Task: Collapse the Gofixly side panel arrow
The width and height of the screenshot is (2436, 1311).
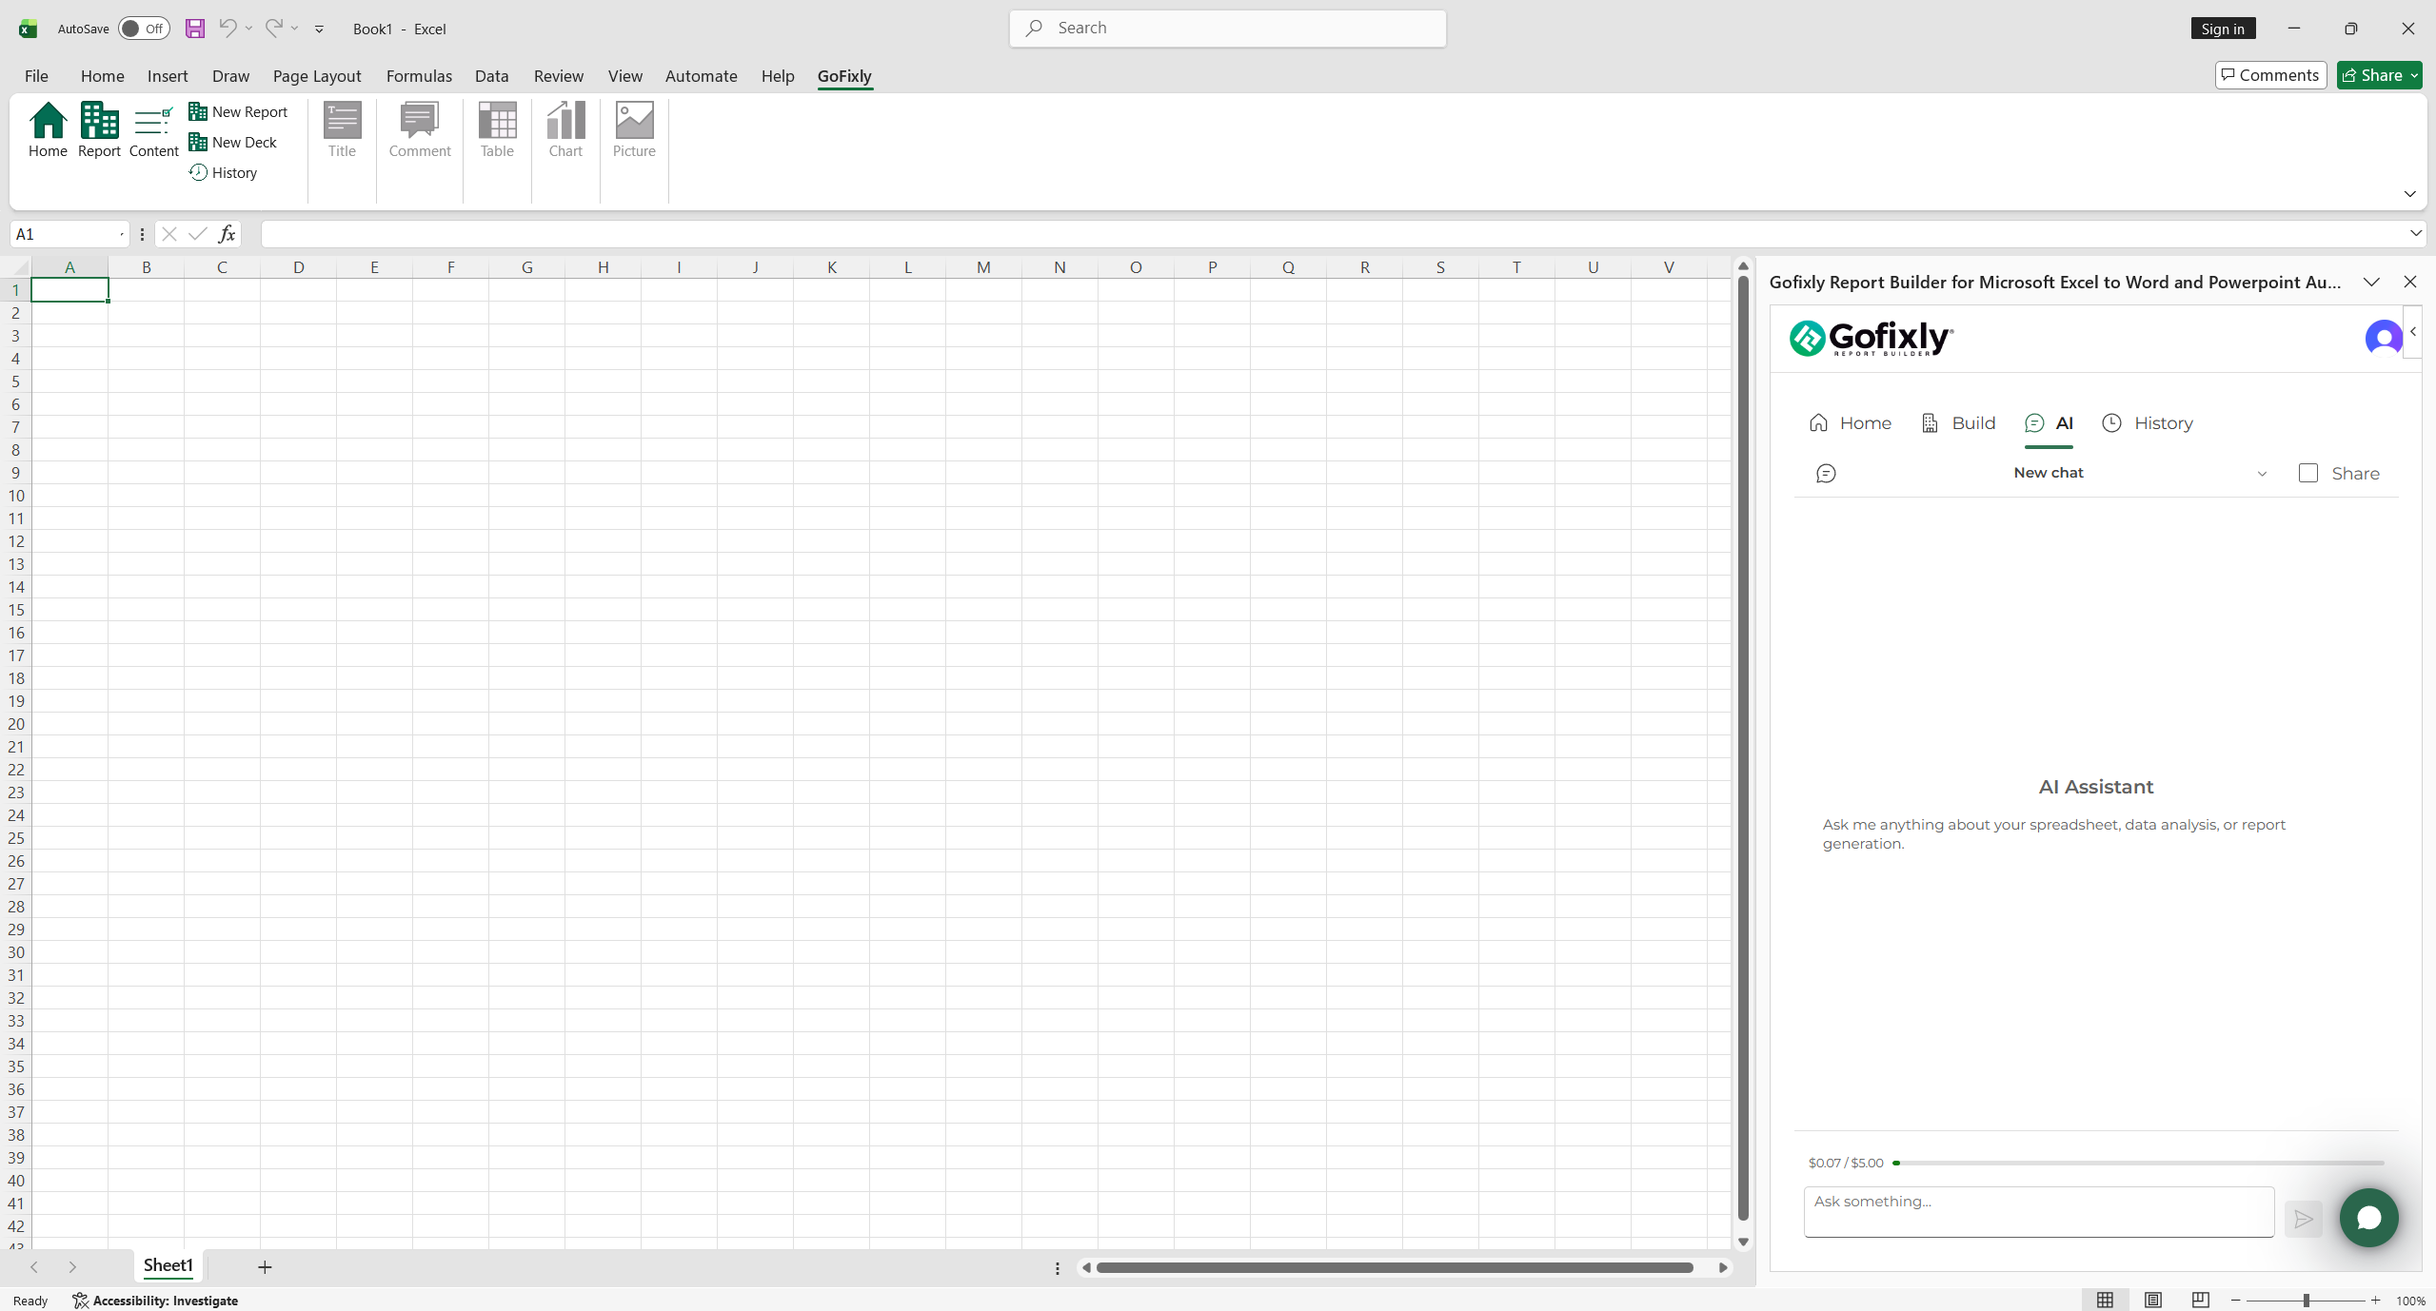Action: (x=2413, y=331)
